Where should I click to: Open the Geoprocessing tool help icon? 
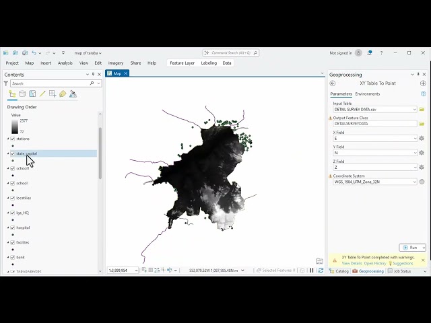424,94
